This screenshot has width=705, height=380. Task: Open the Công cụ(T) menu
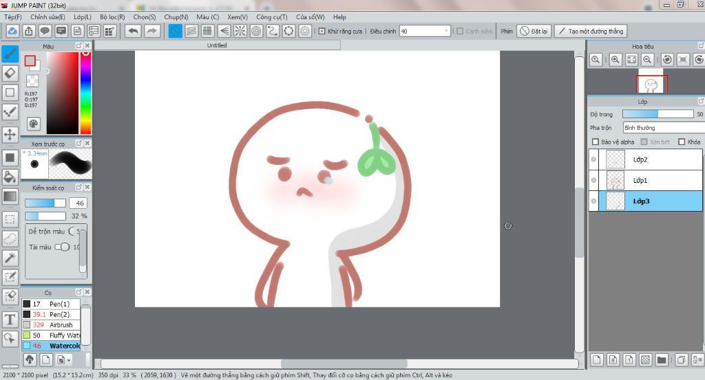point(271,17)
